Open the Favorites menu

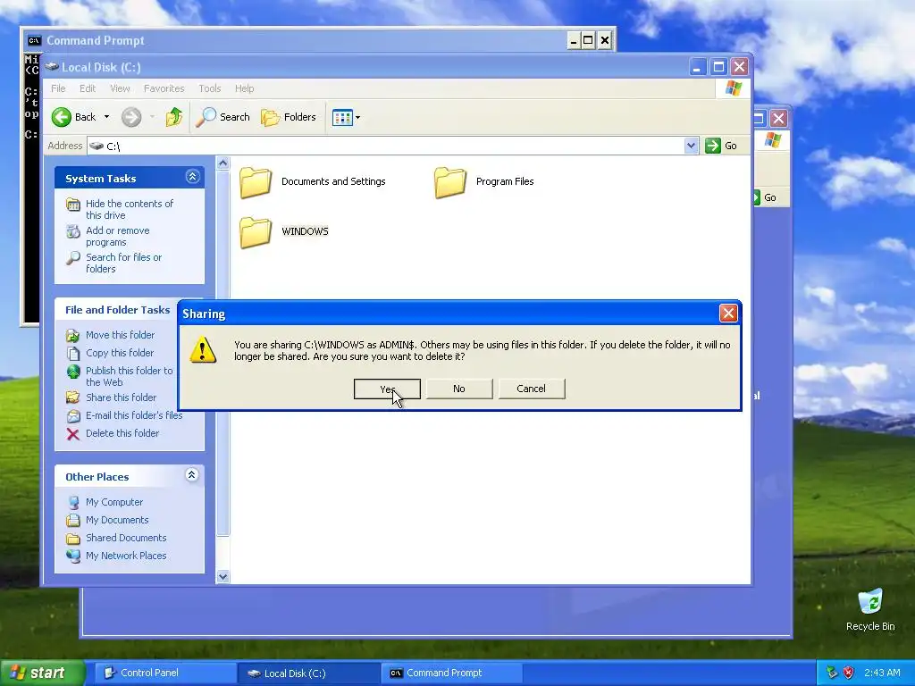pos(164,88)
